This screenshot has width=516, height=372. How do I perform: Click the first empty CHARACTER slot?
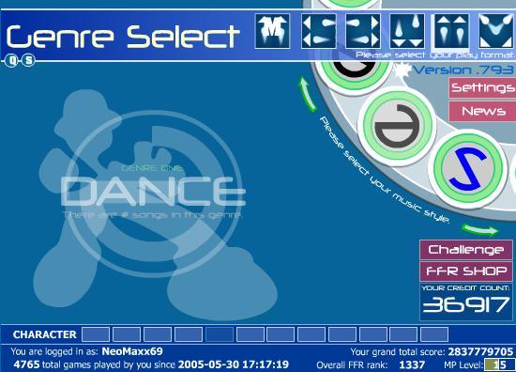tap(96, 334)
